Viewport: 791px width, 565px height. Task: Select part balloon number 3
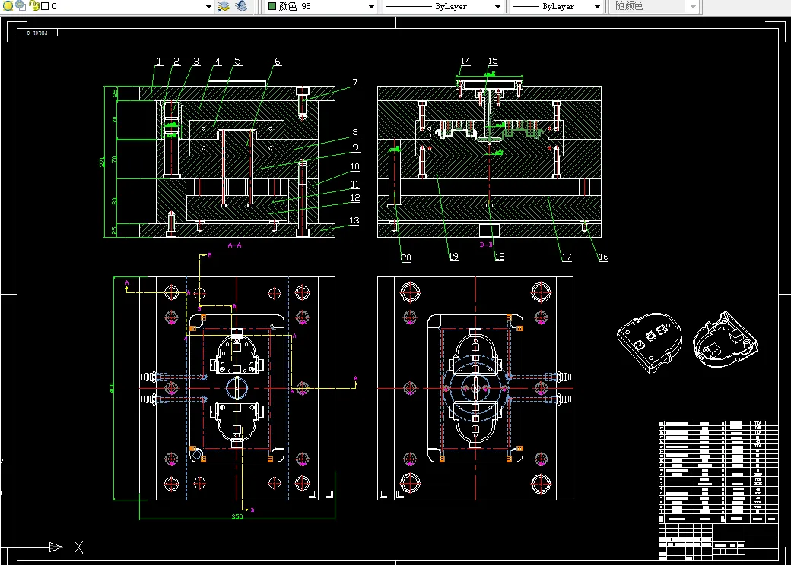point(196,61)
